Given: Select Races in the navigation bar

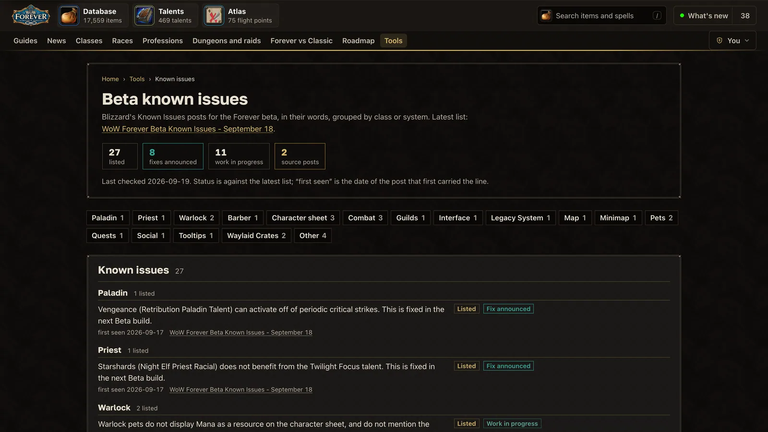Looking at the screenshot, I should [x=122, y=41].
